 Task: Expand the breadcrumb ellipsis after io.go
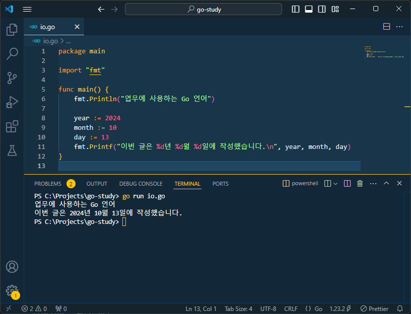(68, 41)
